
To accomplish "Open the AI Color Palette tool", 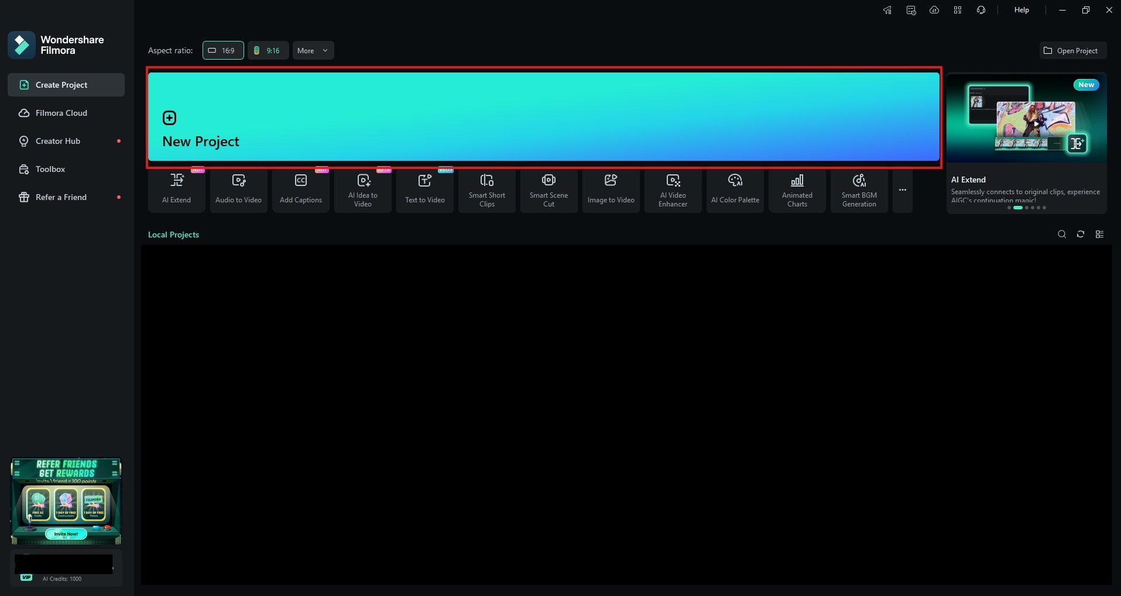I will click(735, 191).
